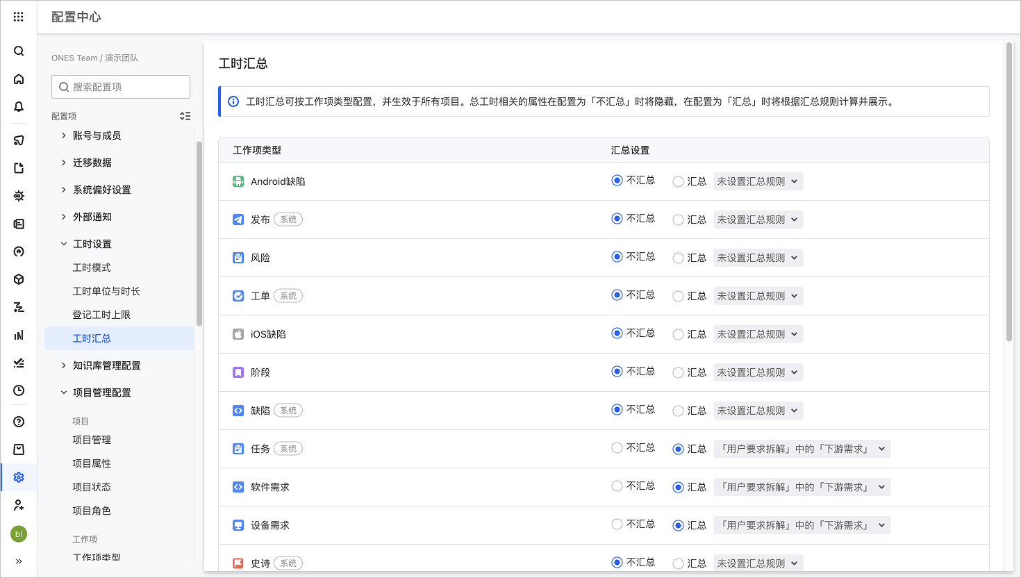Open rule dropdown for 任务 row
Image resolution: width=1021 pixels, height=578 pixels.
click(802, 449)
